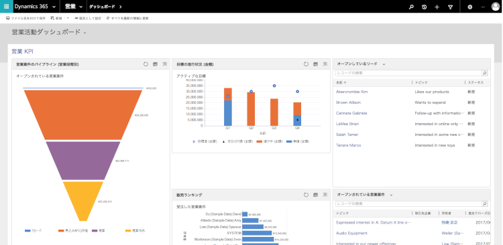Select the ダッシュボード breadcrumb

point(102,7)
